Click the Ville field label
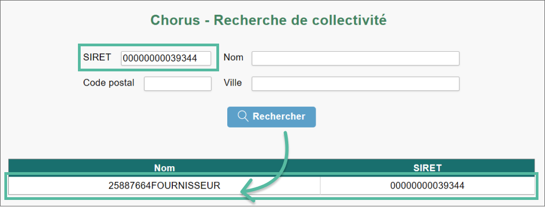This screenshot has width=545, height=207. click(233, 83)
